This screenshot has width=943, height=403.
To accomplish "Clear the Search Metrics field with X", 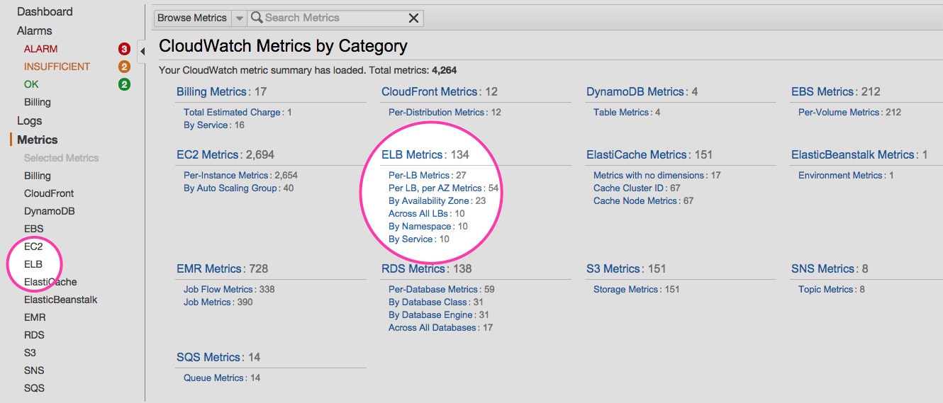I will (413, 18).
